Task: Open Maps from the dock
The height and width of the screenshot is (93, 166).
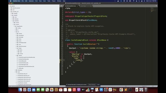Action: click(x=47, y=90)
